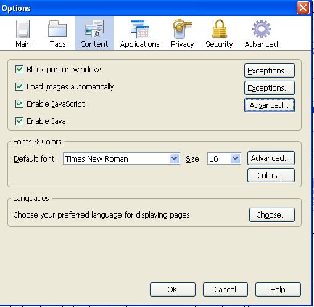Open pop-up Exceptions button
This screenshot has height=307, width=314.
270,71
